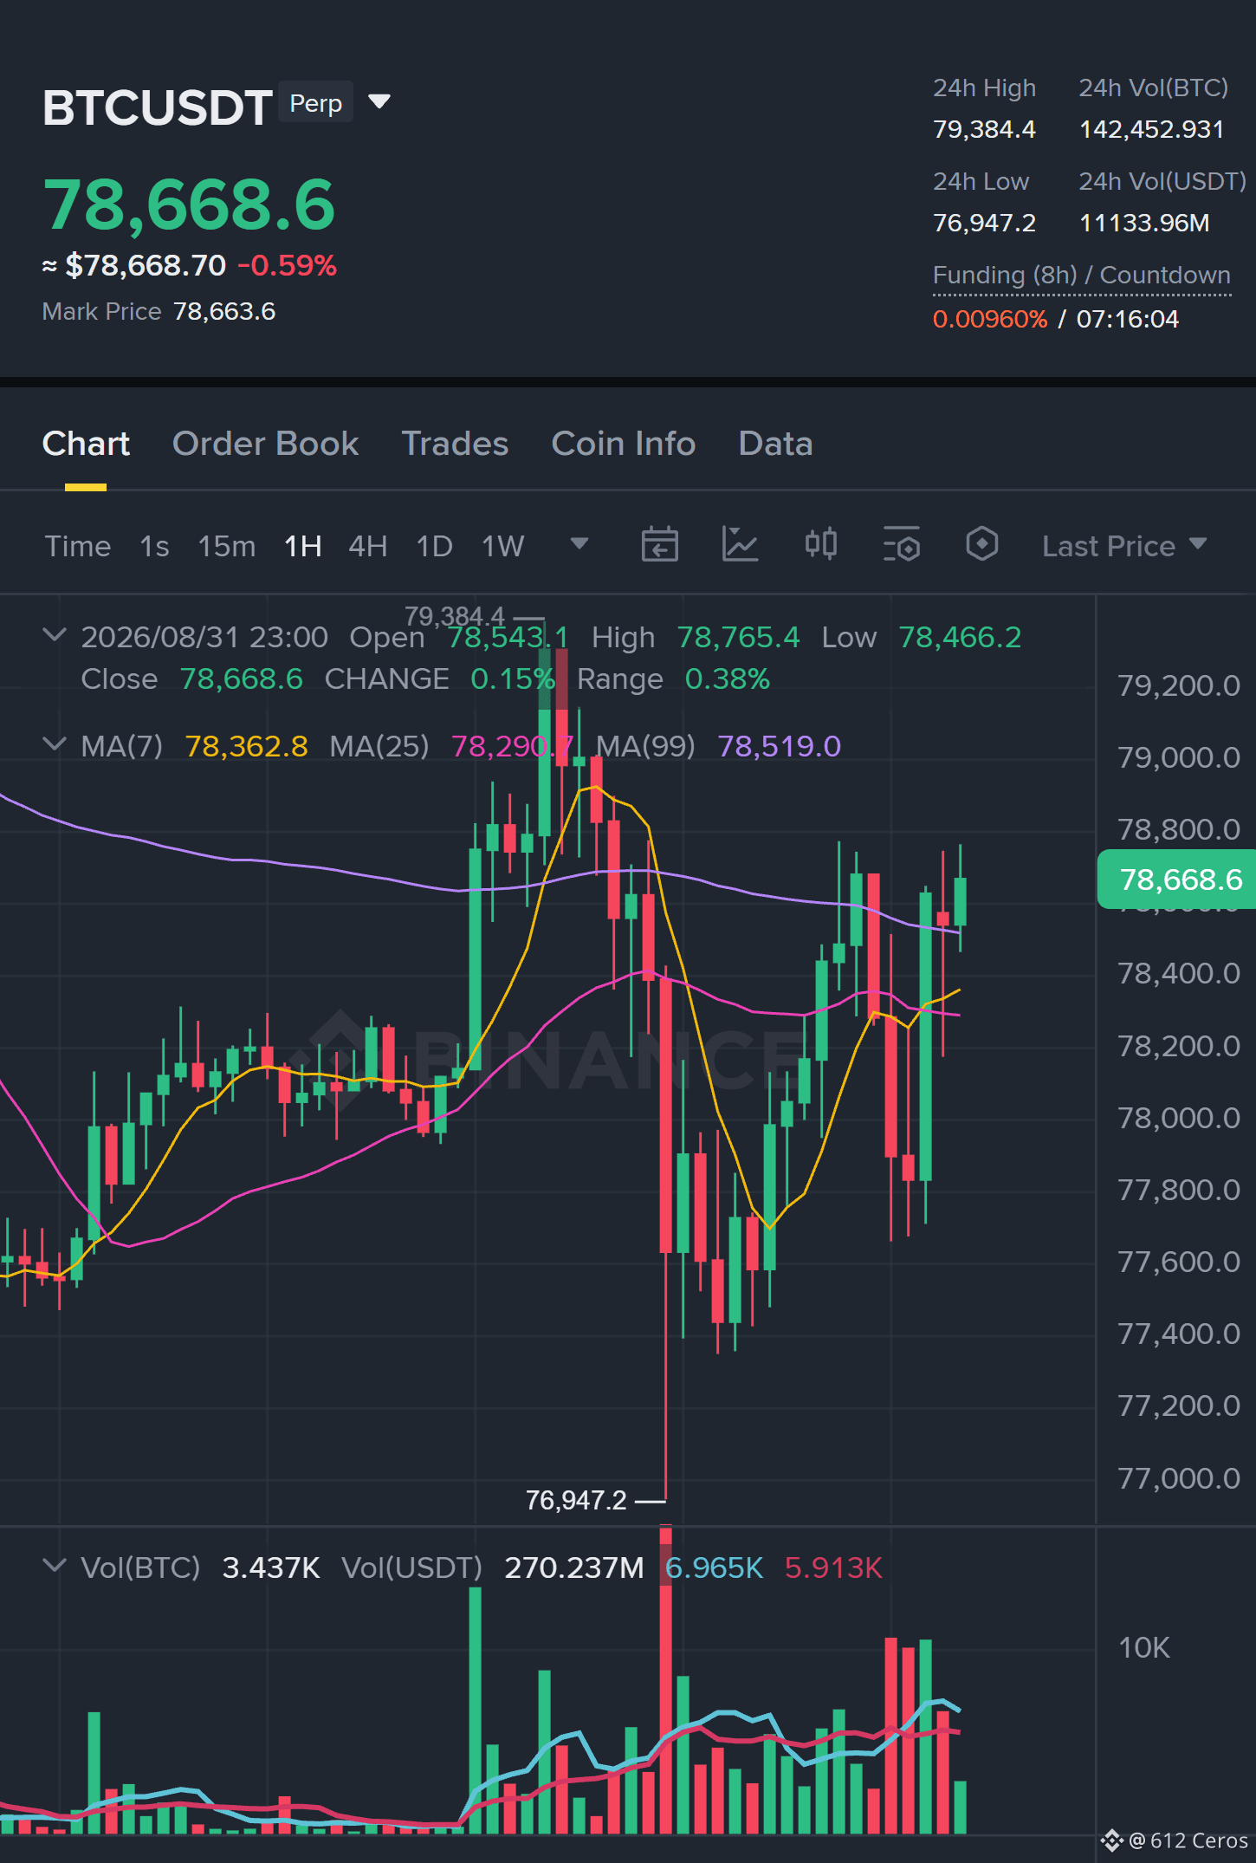Select the 15m time interval
Viewport: 1256px width, 1863px height.
[226, 546]
